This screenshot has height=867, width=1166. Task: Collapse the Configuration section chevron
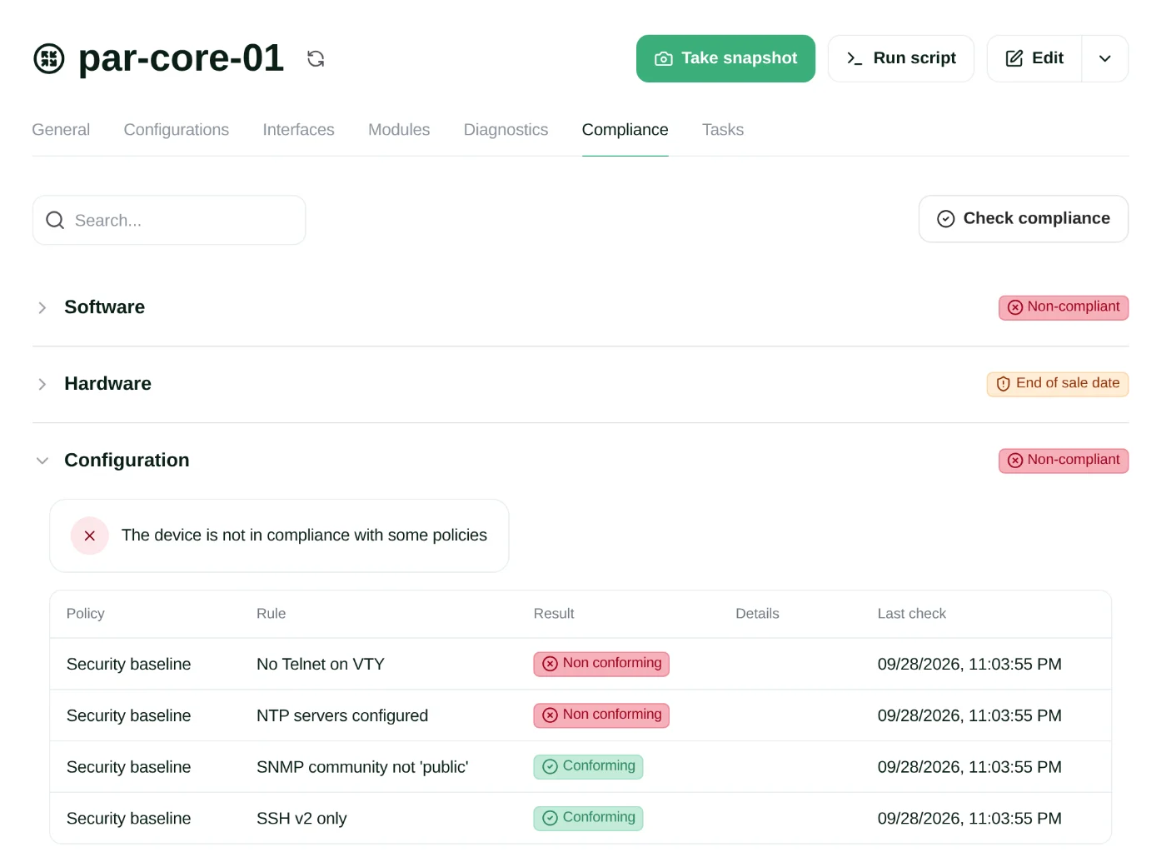[x=42, y=461]
